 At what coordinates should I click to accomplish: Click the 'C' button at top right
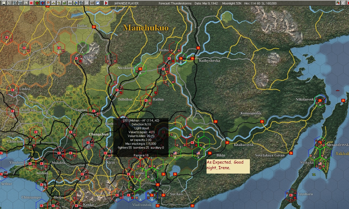[x=343, y=3]
